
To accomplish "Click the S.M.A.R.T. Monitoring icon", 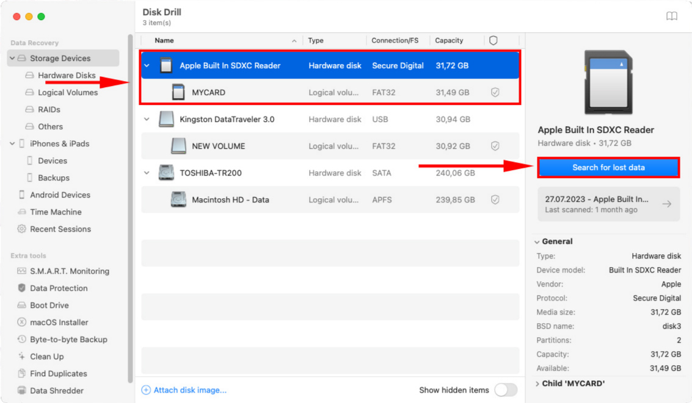I will click(21, 271).
